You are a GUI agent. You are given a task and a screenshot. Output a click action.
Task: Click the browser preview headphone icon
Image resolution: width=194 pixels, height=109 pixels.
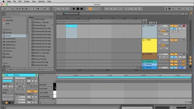click(x=7, y=69)
